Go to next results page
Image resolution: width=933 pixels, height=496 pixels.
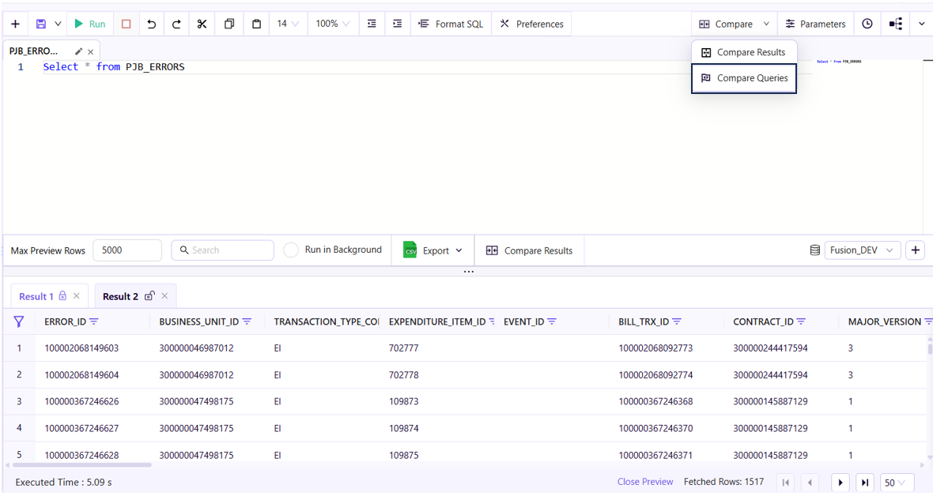pyautogui.click(x=840, y=483)
